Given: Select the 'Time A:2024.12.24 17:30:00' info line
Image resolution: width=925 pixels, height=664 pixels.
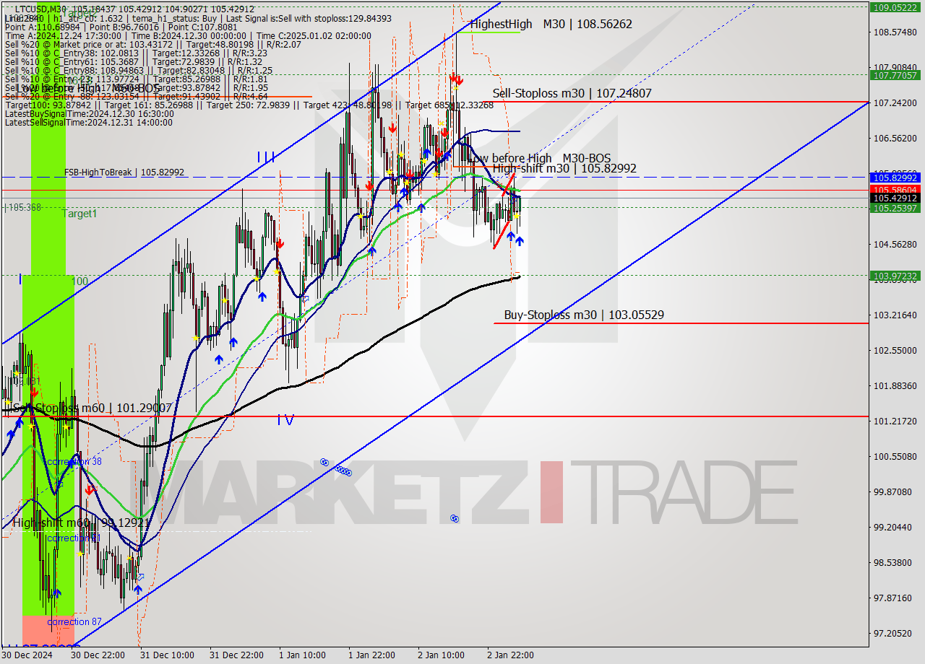Looking at the screenshot, I should pyautogui.click(x=188, y=35).
